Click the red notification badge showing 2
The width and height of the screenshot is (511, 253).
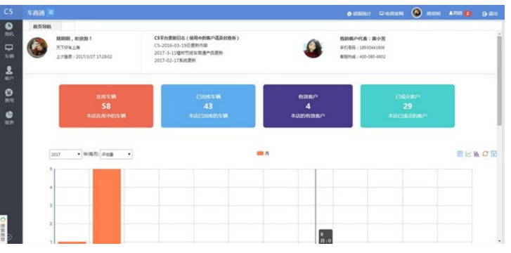pyautogui.click(x=467, y=13)
